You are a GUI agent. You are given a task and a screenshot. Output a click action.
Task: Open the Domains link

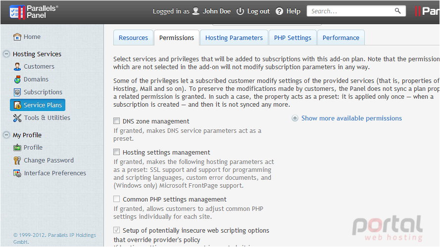(x=36, y=80)
